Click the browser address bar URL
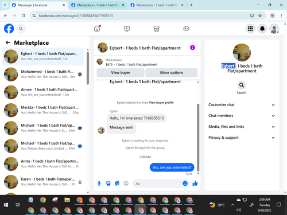 [x=76, y=15]
